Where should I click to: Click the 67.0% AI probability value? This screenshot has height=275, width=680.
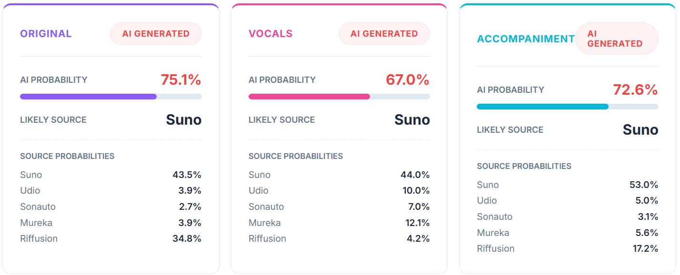(x=408, y=80)
